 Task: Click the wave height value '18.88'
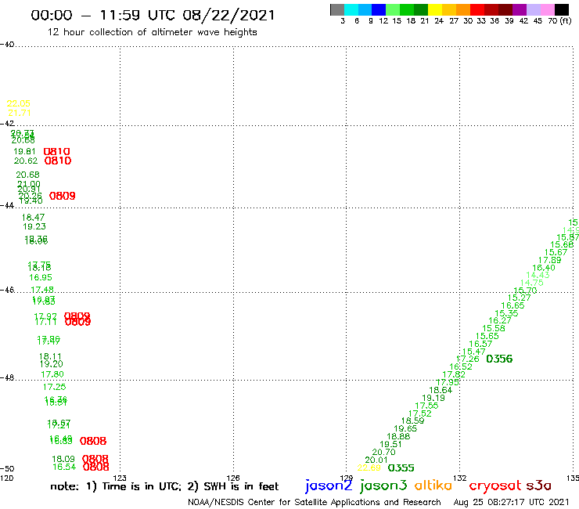[x=398, y=436]
